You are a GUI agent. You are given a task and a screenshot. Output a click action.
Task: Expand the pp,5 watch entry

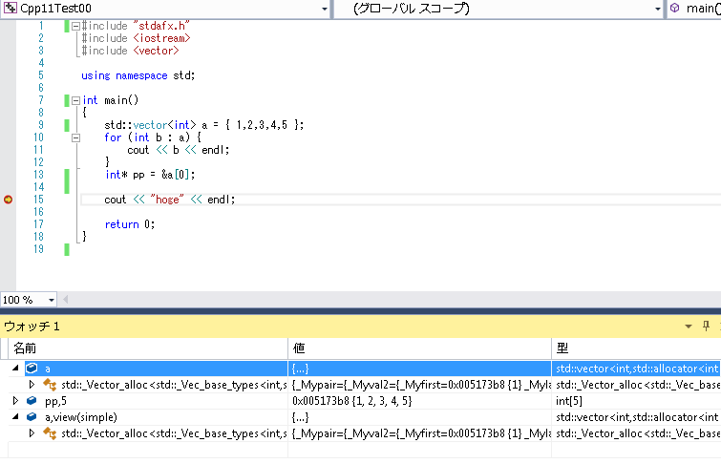15,401
